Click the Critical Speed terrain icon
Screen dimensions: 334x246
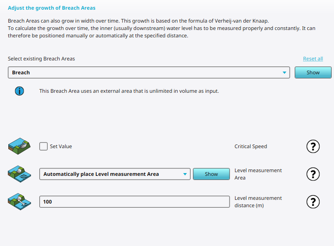coord(19,146)
